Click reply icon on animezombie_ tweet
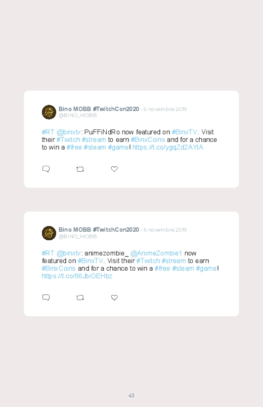This screenshot has width=263, height=407. [x=46, y=298]
